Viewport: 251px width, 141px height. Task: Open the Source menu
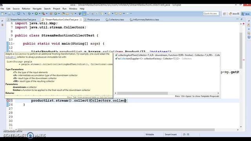16,9
